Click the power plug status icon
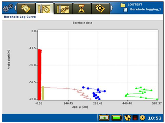Image resolution: width=165 pixels, height=123 pixels. [104, 118]
